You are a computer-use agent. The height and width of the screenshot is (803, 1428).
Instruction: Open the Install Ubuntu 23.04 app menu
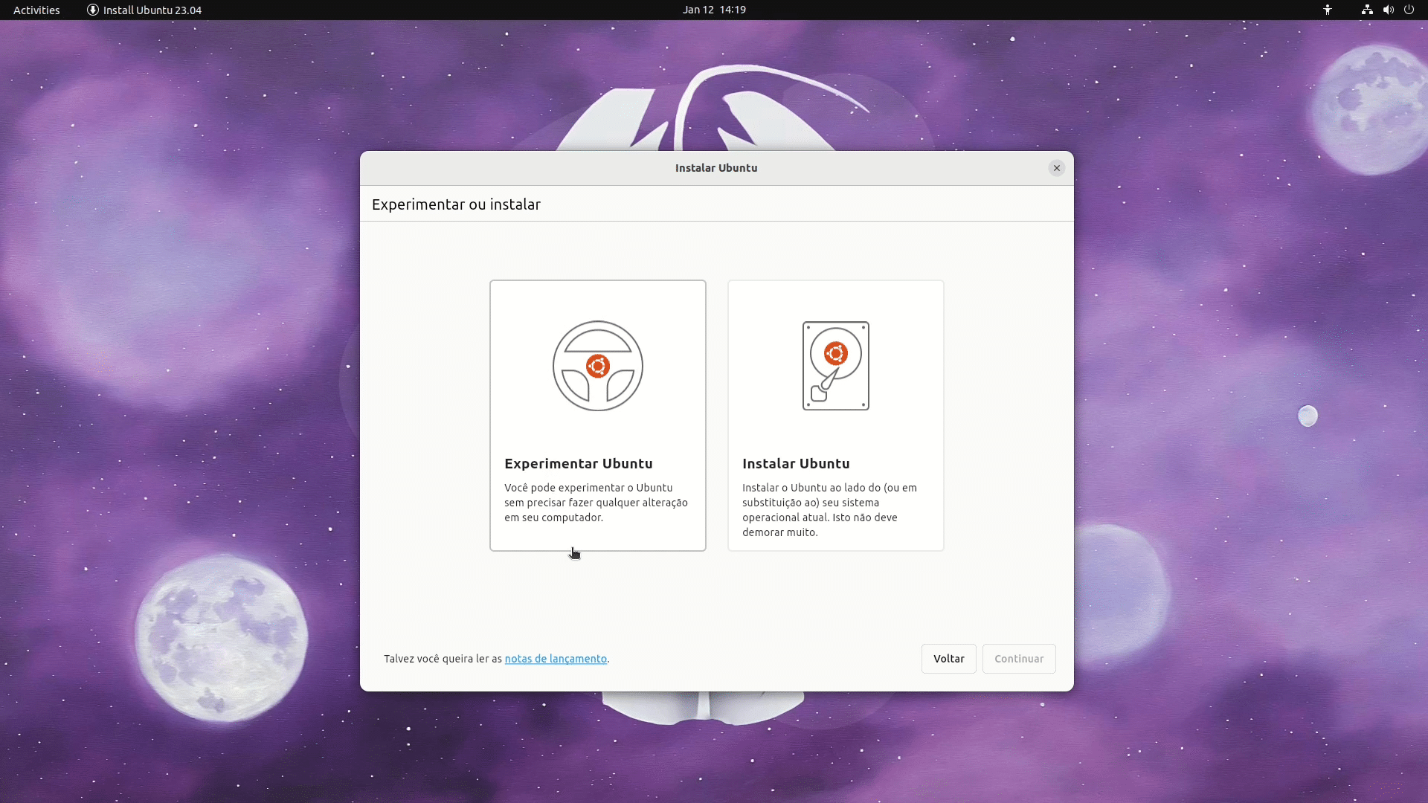tap(144, 10)
